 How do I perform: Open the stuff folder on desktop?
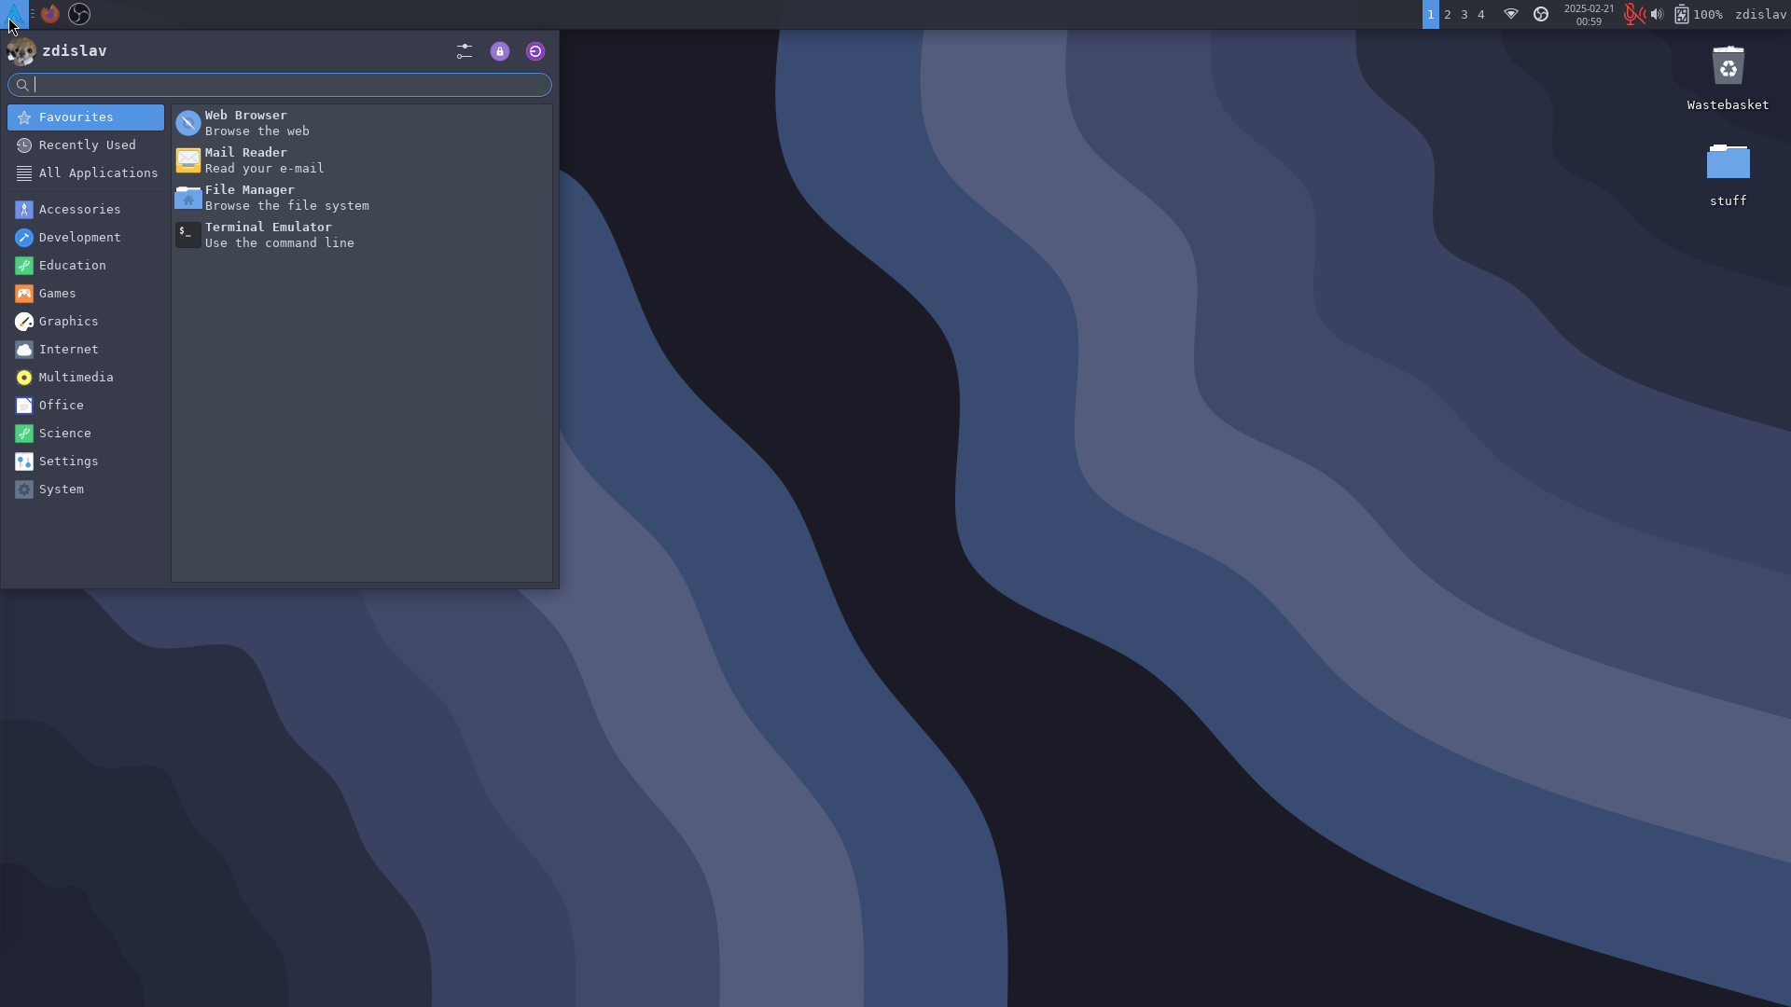tap(1728, 163)
